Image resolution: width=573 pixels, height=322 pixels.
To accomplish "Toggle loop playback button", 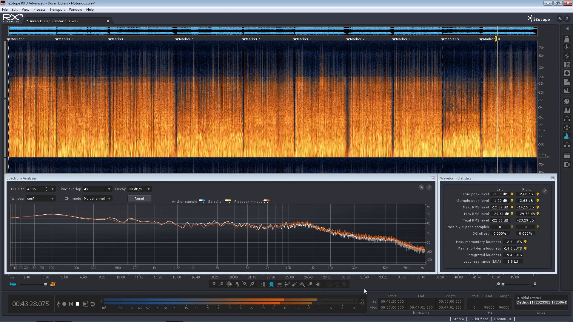I will (93, 304).
